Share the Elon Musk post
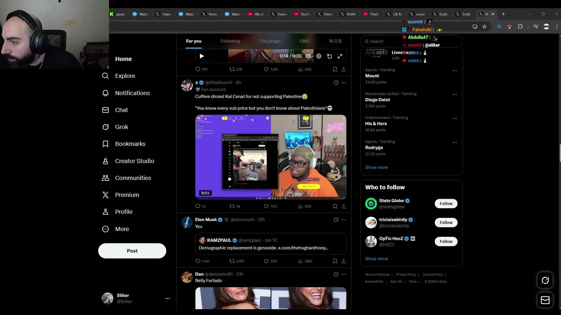This screenshot has width=561, height=315. [344, 261]
